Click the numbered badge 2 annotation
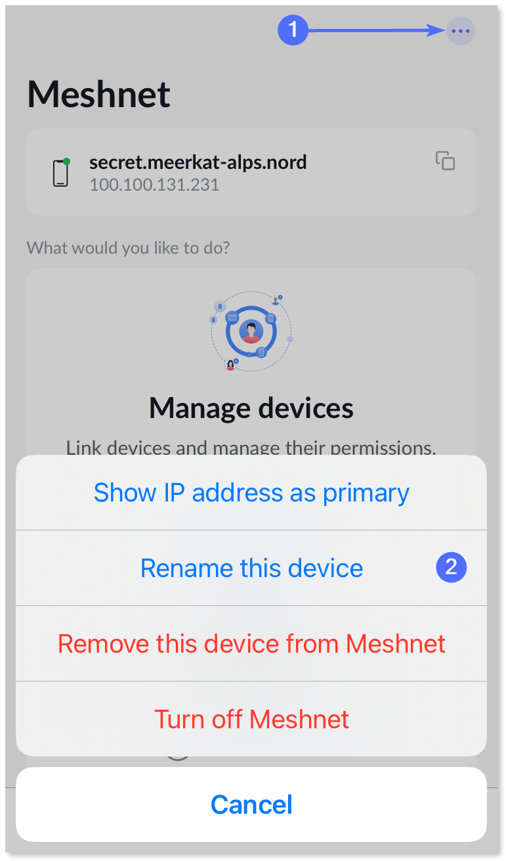 (452, 567)
